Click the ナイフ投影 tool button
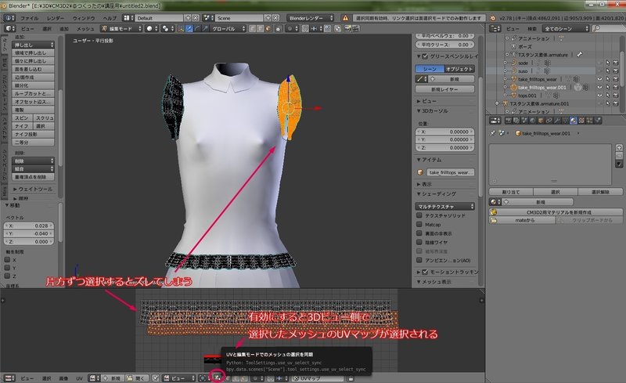Viewport: 626px width, 383px height. point(33,134)
